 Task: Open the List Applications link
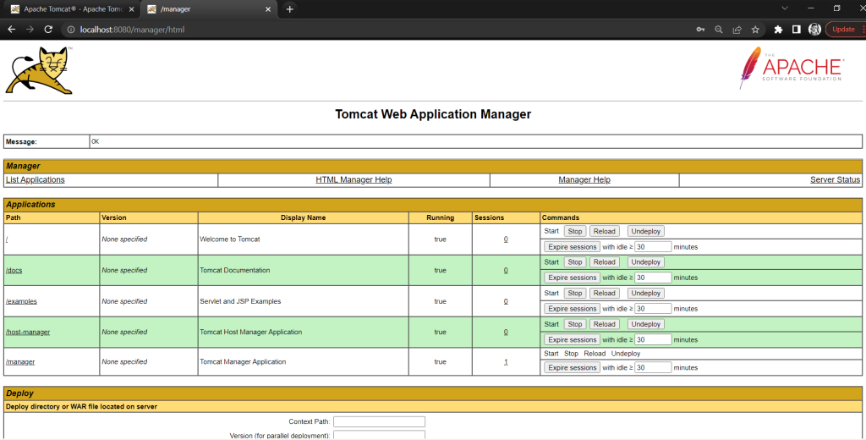[36, 179]
